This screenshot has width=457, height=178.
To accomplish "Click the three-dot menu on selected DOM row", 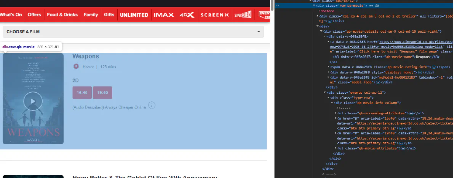I will (x=277, y=6).
